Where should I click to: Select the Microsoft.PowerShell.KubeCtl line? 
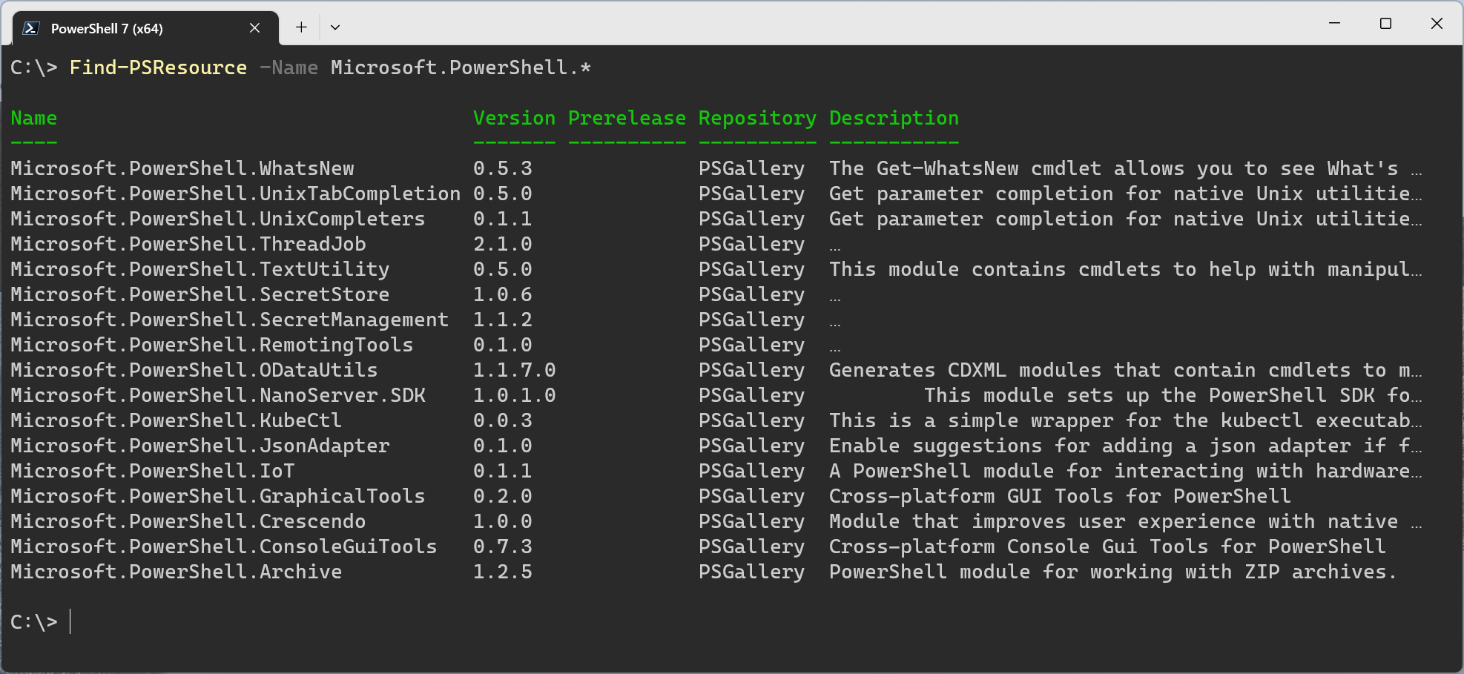pyautogui.click(x=175, y=420)
